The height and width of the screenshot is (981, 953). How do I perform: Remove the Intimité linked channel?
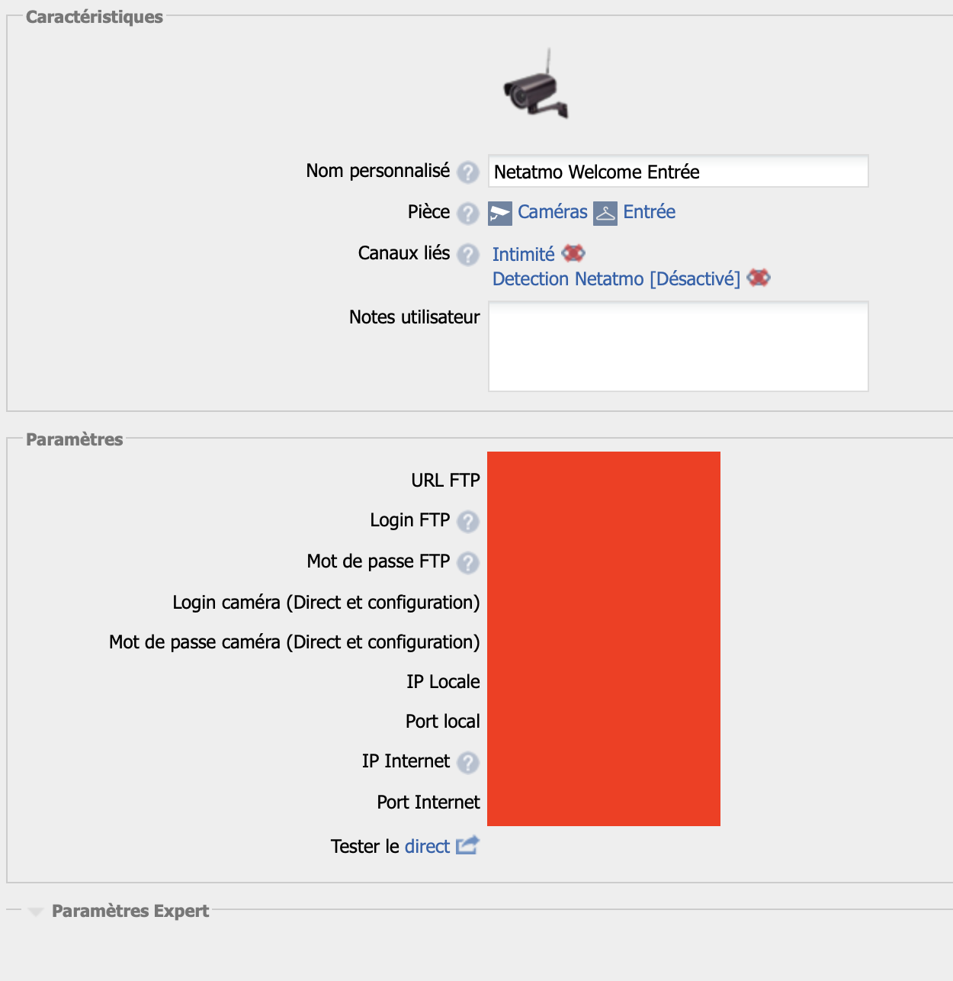[573, 253]
